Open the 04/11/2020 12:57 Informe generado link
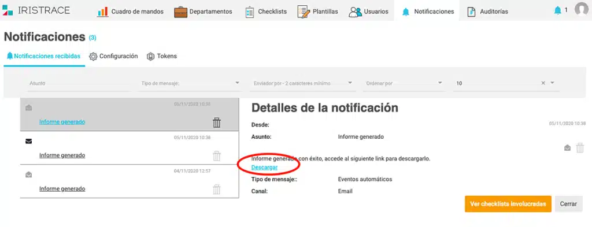592x227 pixels. pyautogui.click(x=62, y=188)
